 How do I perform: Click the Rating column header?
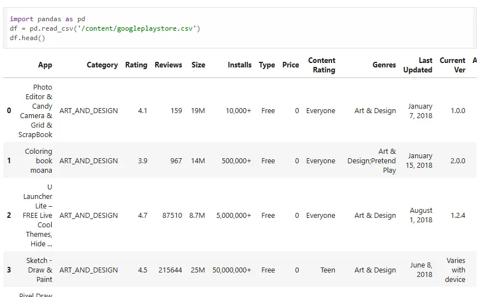pos(136,65)
